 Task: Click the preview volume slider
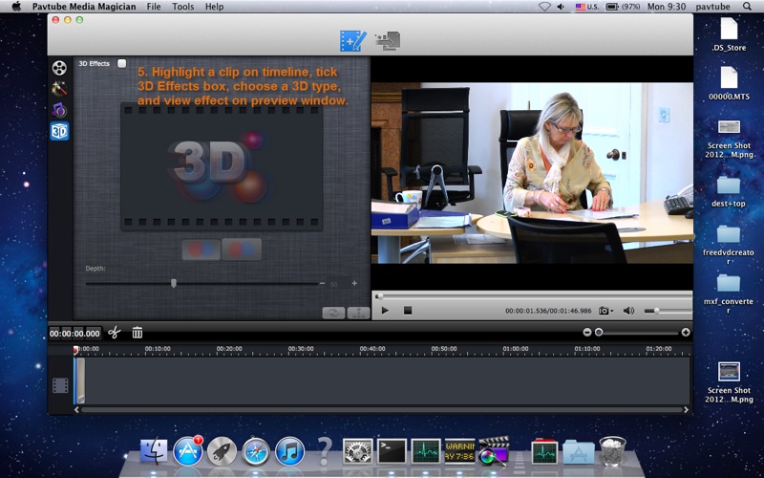click(668, 311)
